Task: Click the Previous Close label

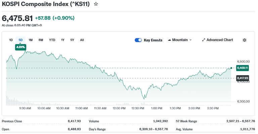Action: pos(12,121)
